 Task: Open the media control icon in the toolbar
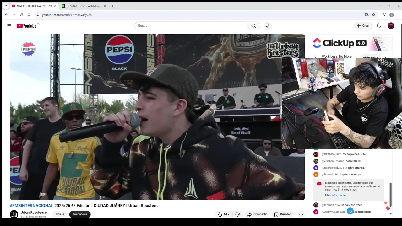384,15
